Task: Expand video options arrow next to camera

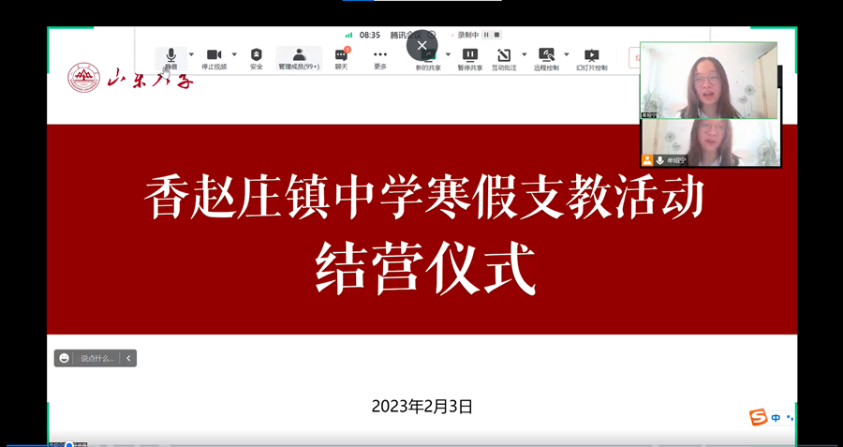Action: (234, 54)
